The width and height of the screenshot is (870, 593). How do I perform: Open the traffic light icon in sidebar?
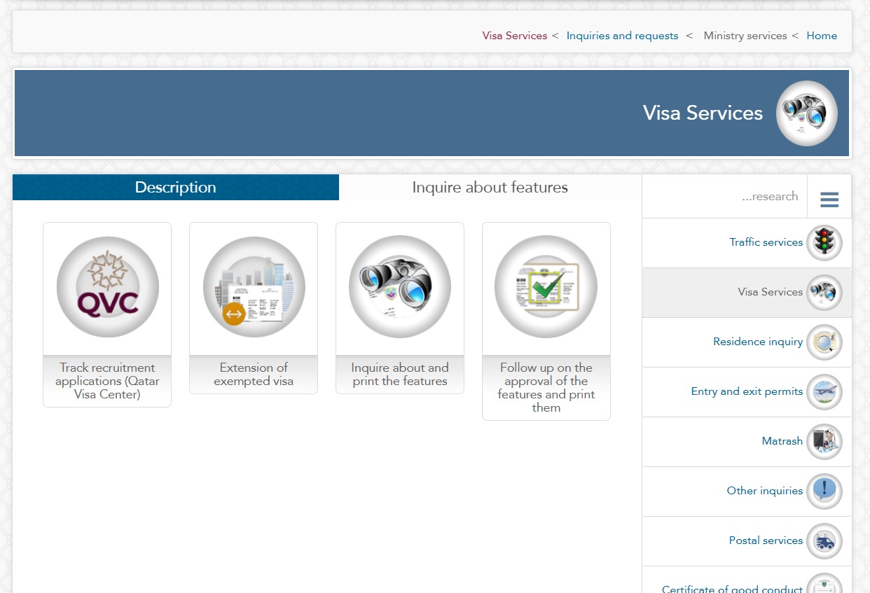tap(824, 243)
